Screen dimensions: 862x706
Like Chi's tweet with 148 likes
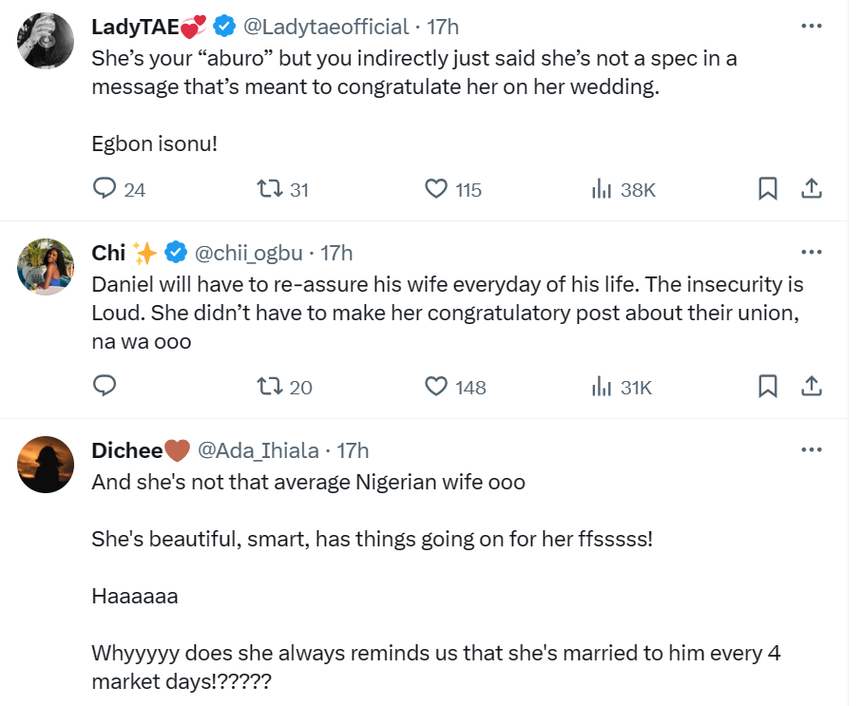435,386
